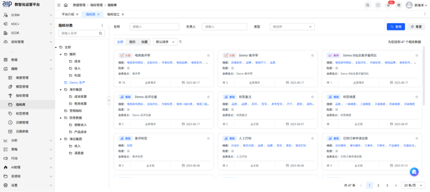Open the 默认排序 sort dropdown
This screenshot has width=430, height=192.
(165, 42)
